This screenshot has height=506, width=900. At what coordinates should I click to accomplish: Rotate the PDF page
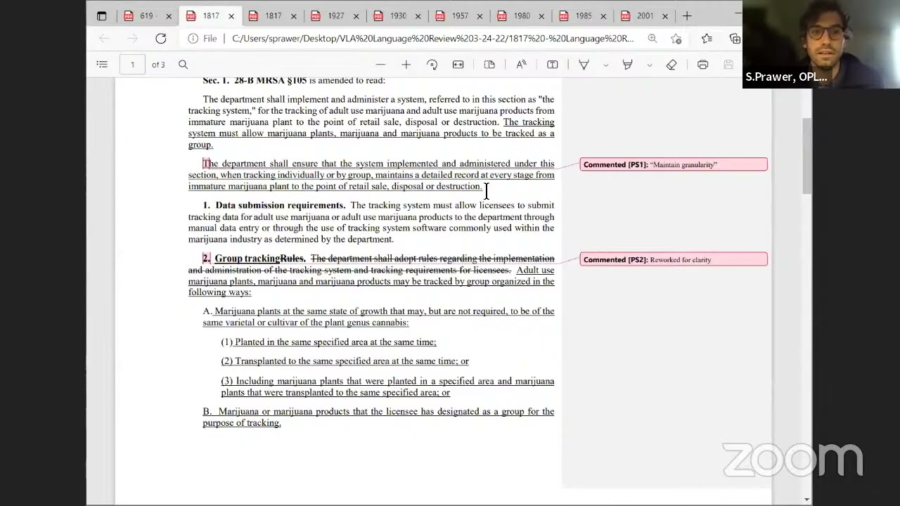point(432,65)
